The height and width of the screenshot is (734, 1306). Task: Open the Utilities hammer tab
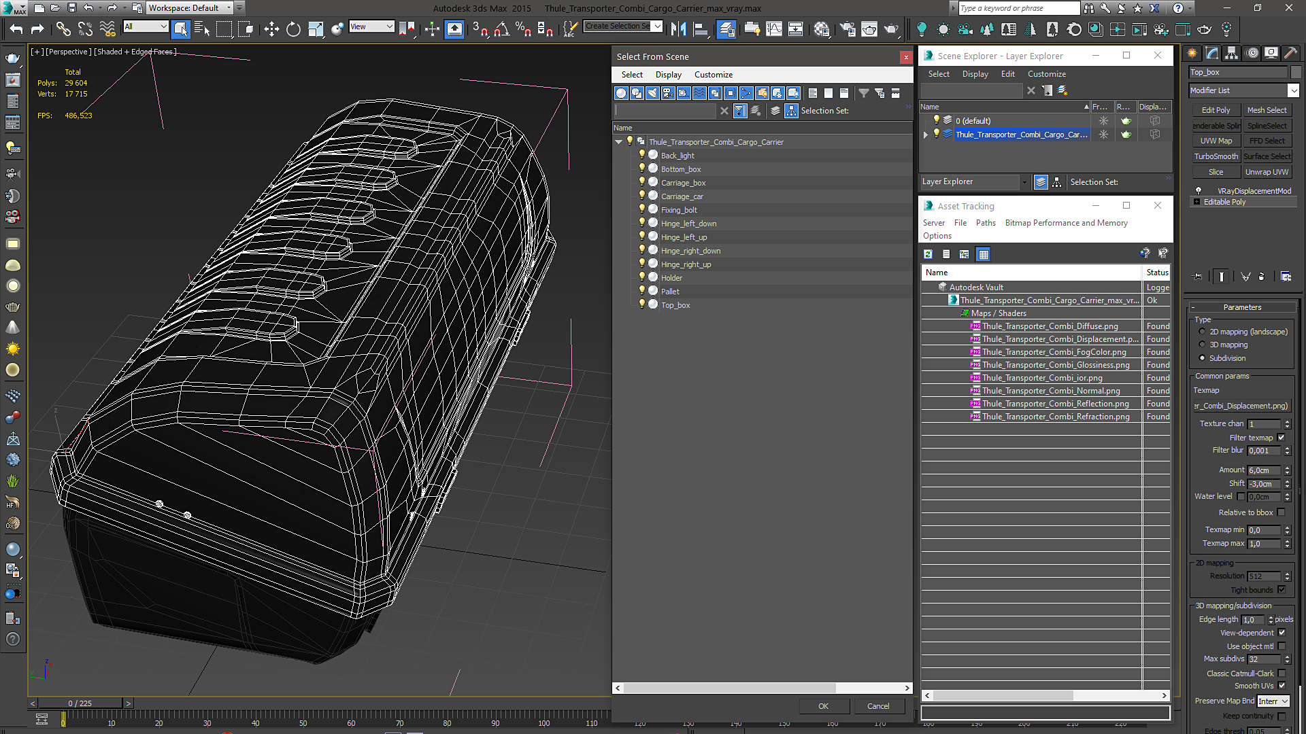(1290, 53)
